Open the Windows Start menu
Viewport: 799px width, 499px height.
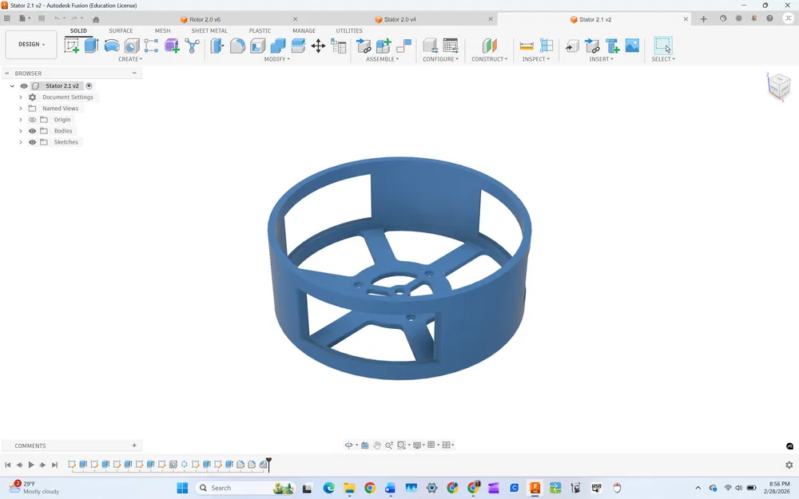(182, 488)
